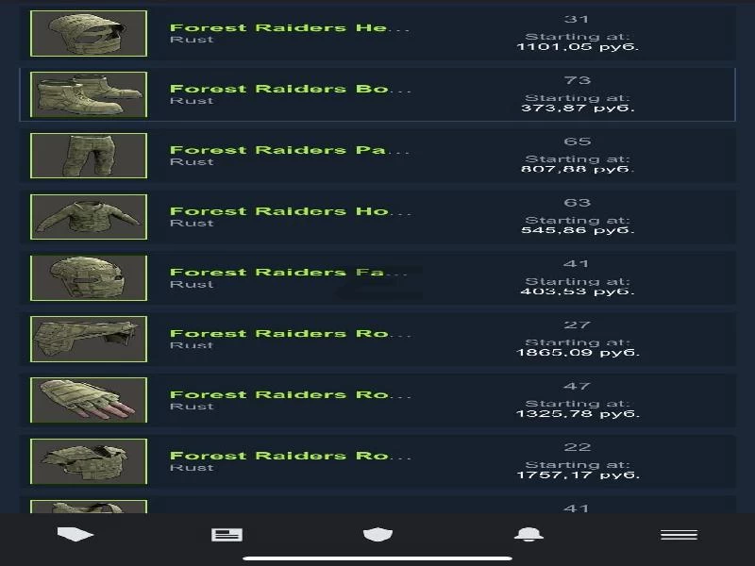Open the hamburger menu icon
The image size is (755, 566).
tap(679, 535)
